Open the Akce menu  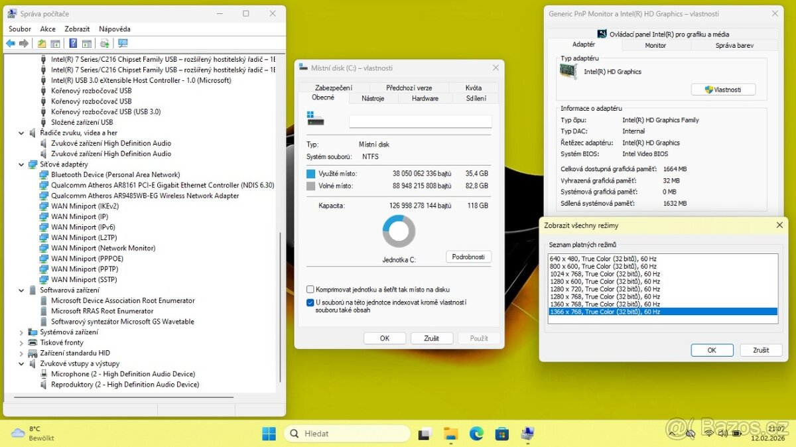click(x=46, y=29)
